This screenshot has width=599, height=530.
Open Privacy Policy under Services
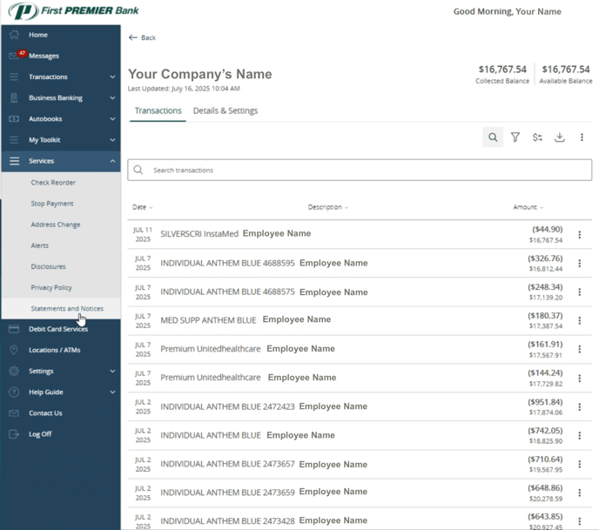point(51,287)
